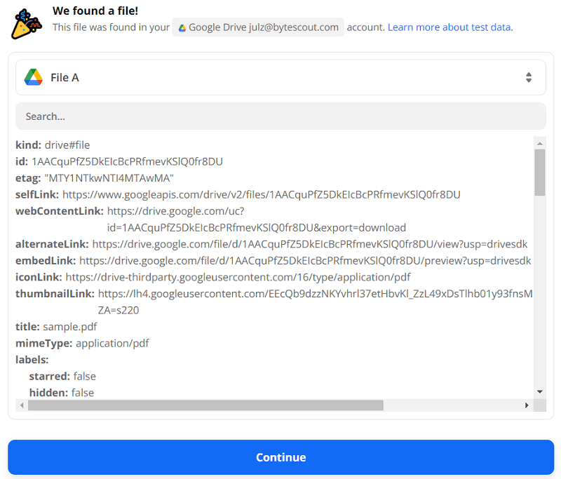Focus the Search field
The image size is (561, 479).
click(x=280, y=116)
